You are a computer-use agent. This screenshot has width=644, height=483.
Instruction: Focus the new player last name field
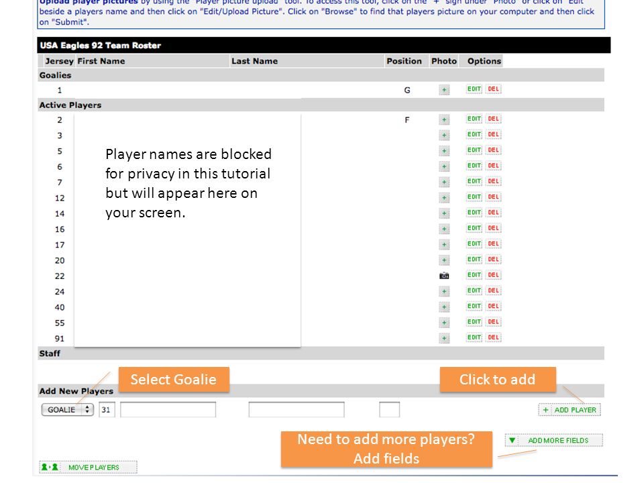[x=297, y=410]
